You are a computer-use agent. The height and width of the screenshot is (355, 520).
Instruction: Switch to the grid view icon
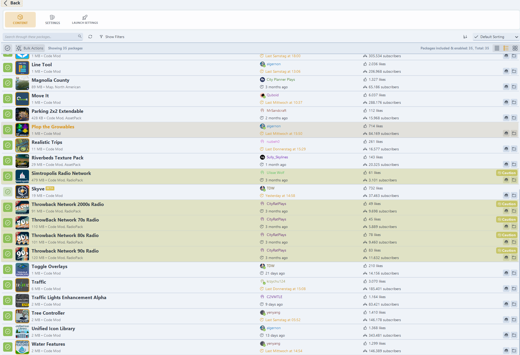(x=515, y=48)
